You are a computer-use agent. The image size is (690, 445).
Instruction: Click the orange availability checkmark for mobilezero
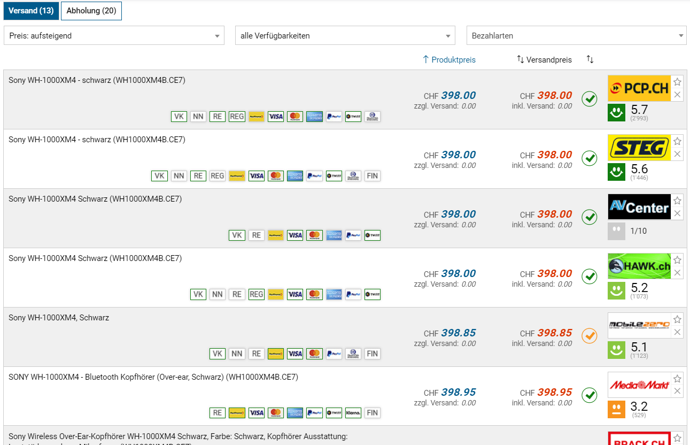(590, 336)
